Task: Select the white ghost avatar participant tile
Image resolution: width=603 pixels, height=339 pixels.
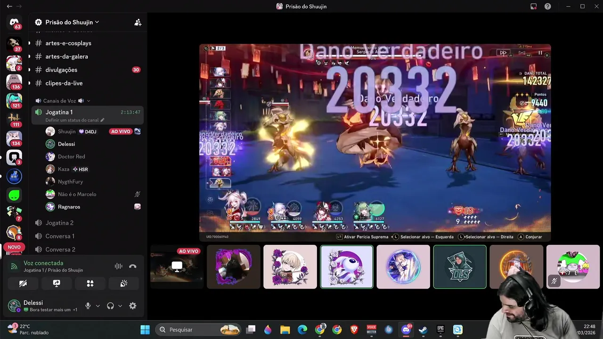Action: click(x=347, y=266)
